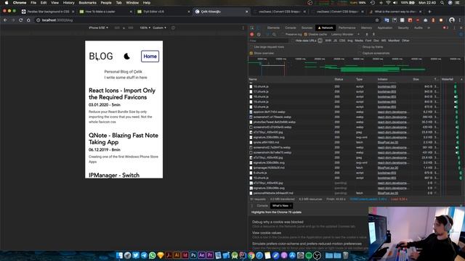Click the network recording red button

[x=252, y=34]
